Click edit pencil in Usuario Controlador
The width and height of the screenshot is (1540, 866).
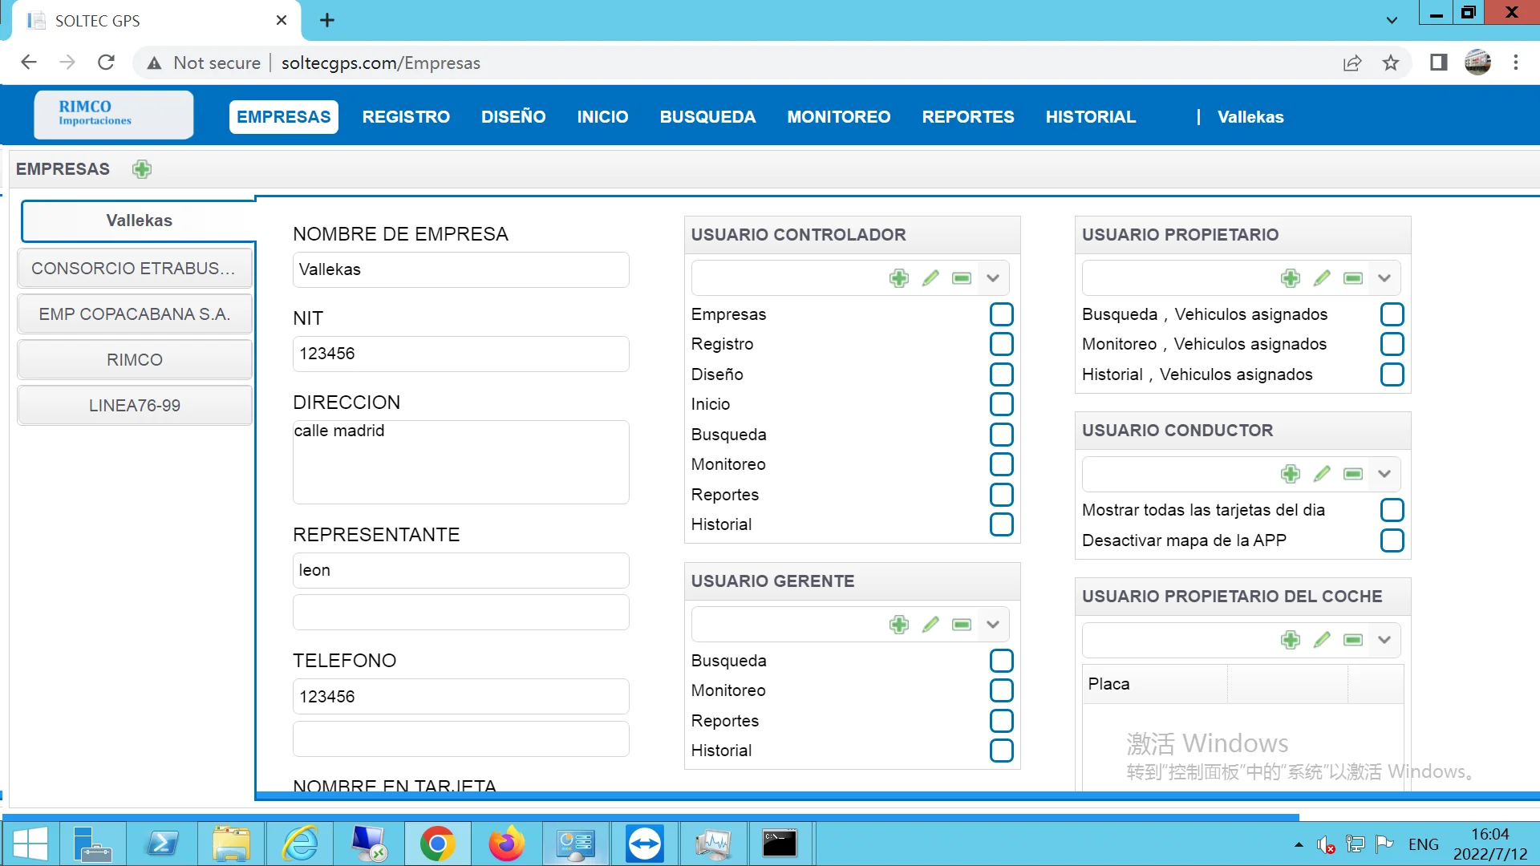point(930,278)
